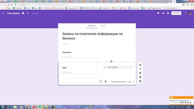Star the form with the star icon
Screen dimensions: 194x109
28,13
